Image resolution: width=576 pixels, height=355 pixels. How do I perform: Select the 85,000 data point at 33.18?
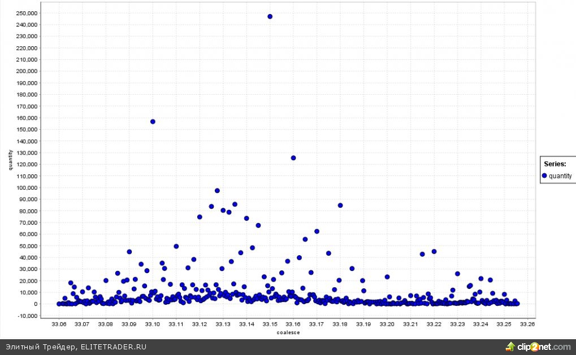pyautogui.click(x=340, y=205)
